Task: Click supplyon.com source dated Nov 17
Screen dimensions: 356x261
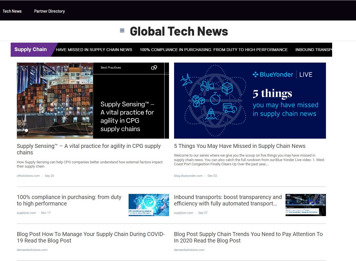Action: (26, 213)
